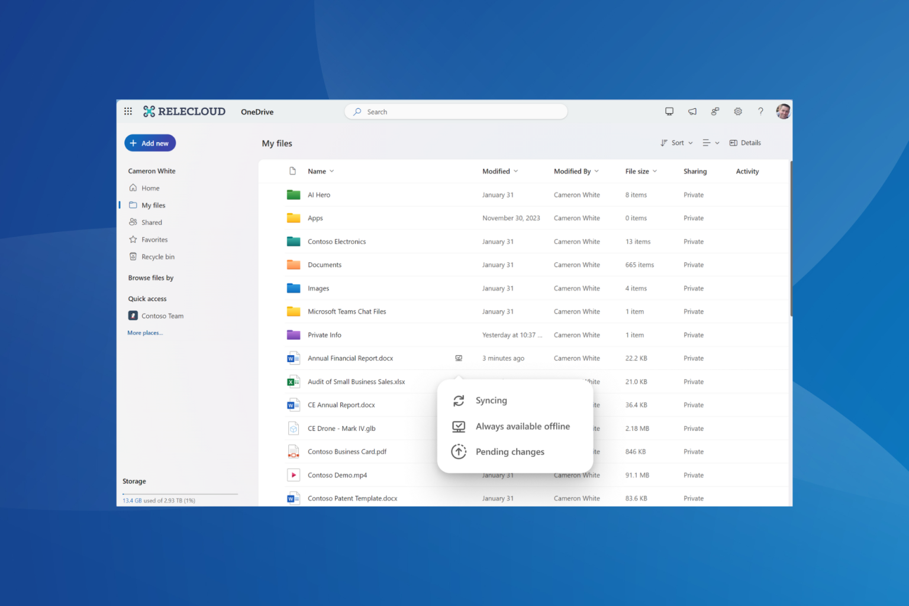Open the Sort dropdown
Screen dimensions: 909x606
676,143
